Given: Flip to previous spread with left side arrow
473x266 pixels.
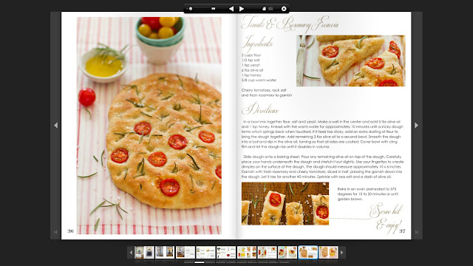Looking at the screenshot, I should coord(56,125).
